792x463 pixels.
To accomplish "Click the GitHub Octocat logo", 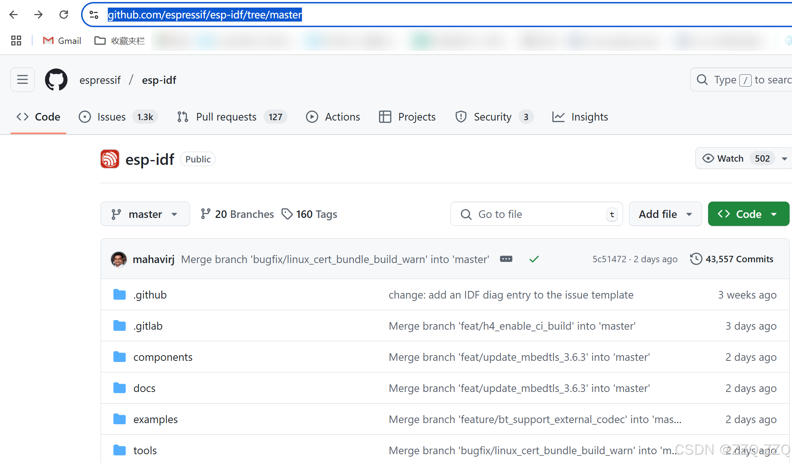I will tap(56, 80).
